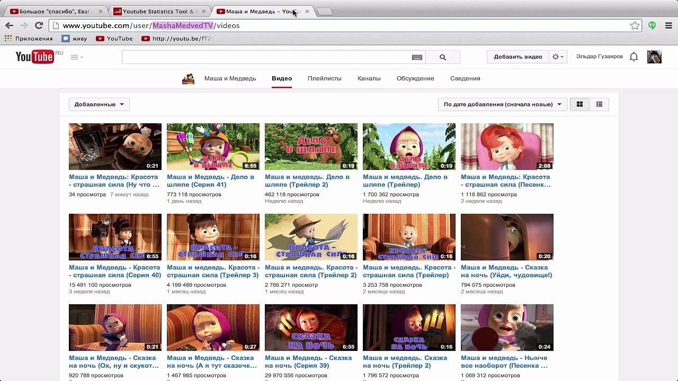Screen dimensions: 678x381
Task: Open the title link Красота - страшная сила (Трейлер)
Action: [x=409, y=271]
